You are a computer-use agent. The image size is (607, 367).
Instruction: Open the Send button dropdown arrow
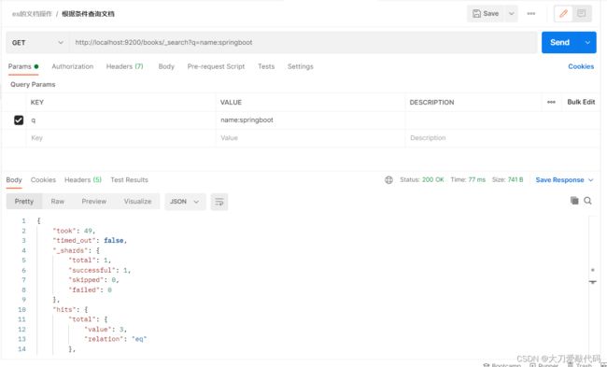pos(587,43)
